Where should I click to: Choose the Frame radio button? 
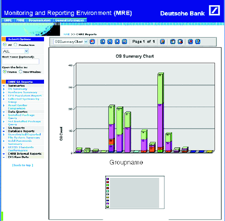click(x=5, y=71)
